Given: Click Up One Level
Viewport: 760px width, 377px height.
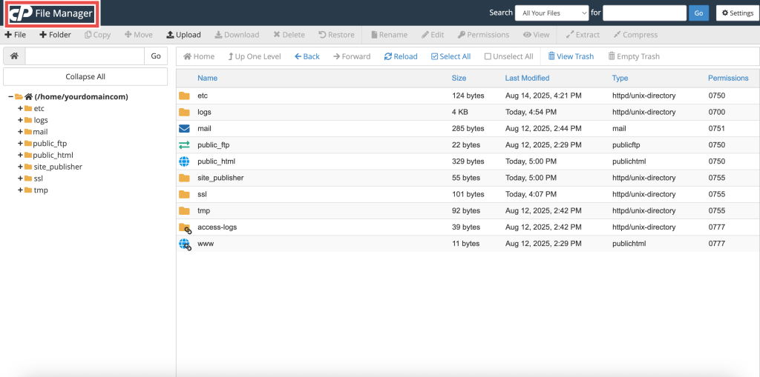Looking at the screenshot, I should (255, 56).
